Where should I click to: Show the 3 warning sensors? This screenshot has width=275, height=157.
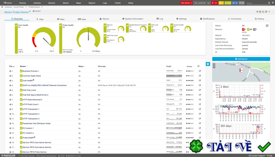click(x=221, y=3)
